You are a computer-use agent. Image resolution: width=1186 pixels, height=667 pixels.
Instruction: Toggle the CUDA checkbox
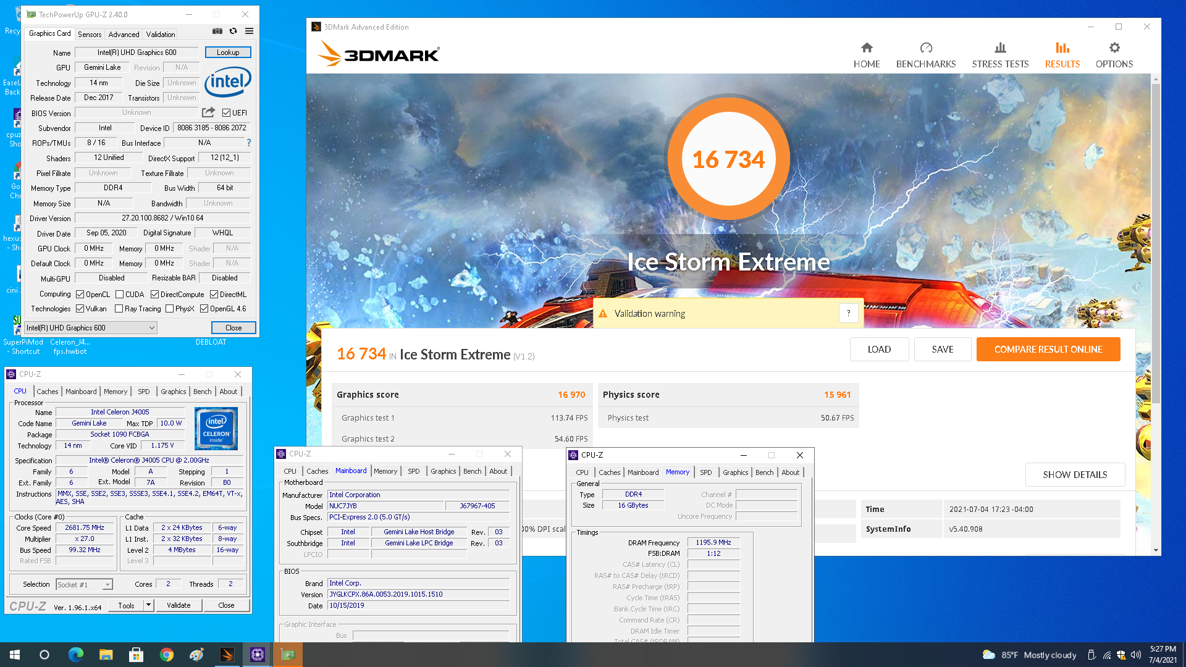pyautogui.click(x=120, y=295)
